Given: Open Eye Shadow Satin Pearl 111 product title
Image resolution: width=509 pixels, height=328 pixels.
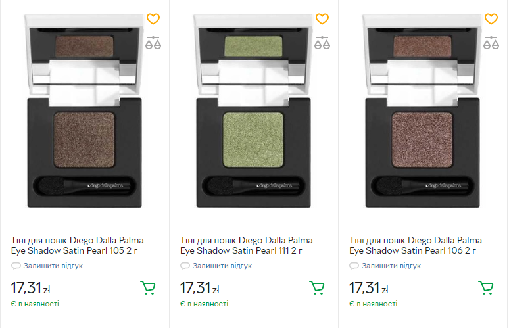Looking at the screenshot, I should (246, 245).
